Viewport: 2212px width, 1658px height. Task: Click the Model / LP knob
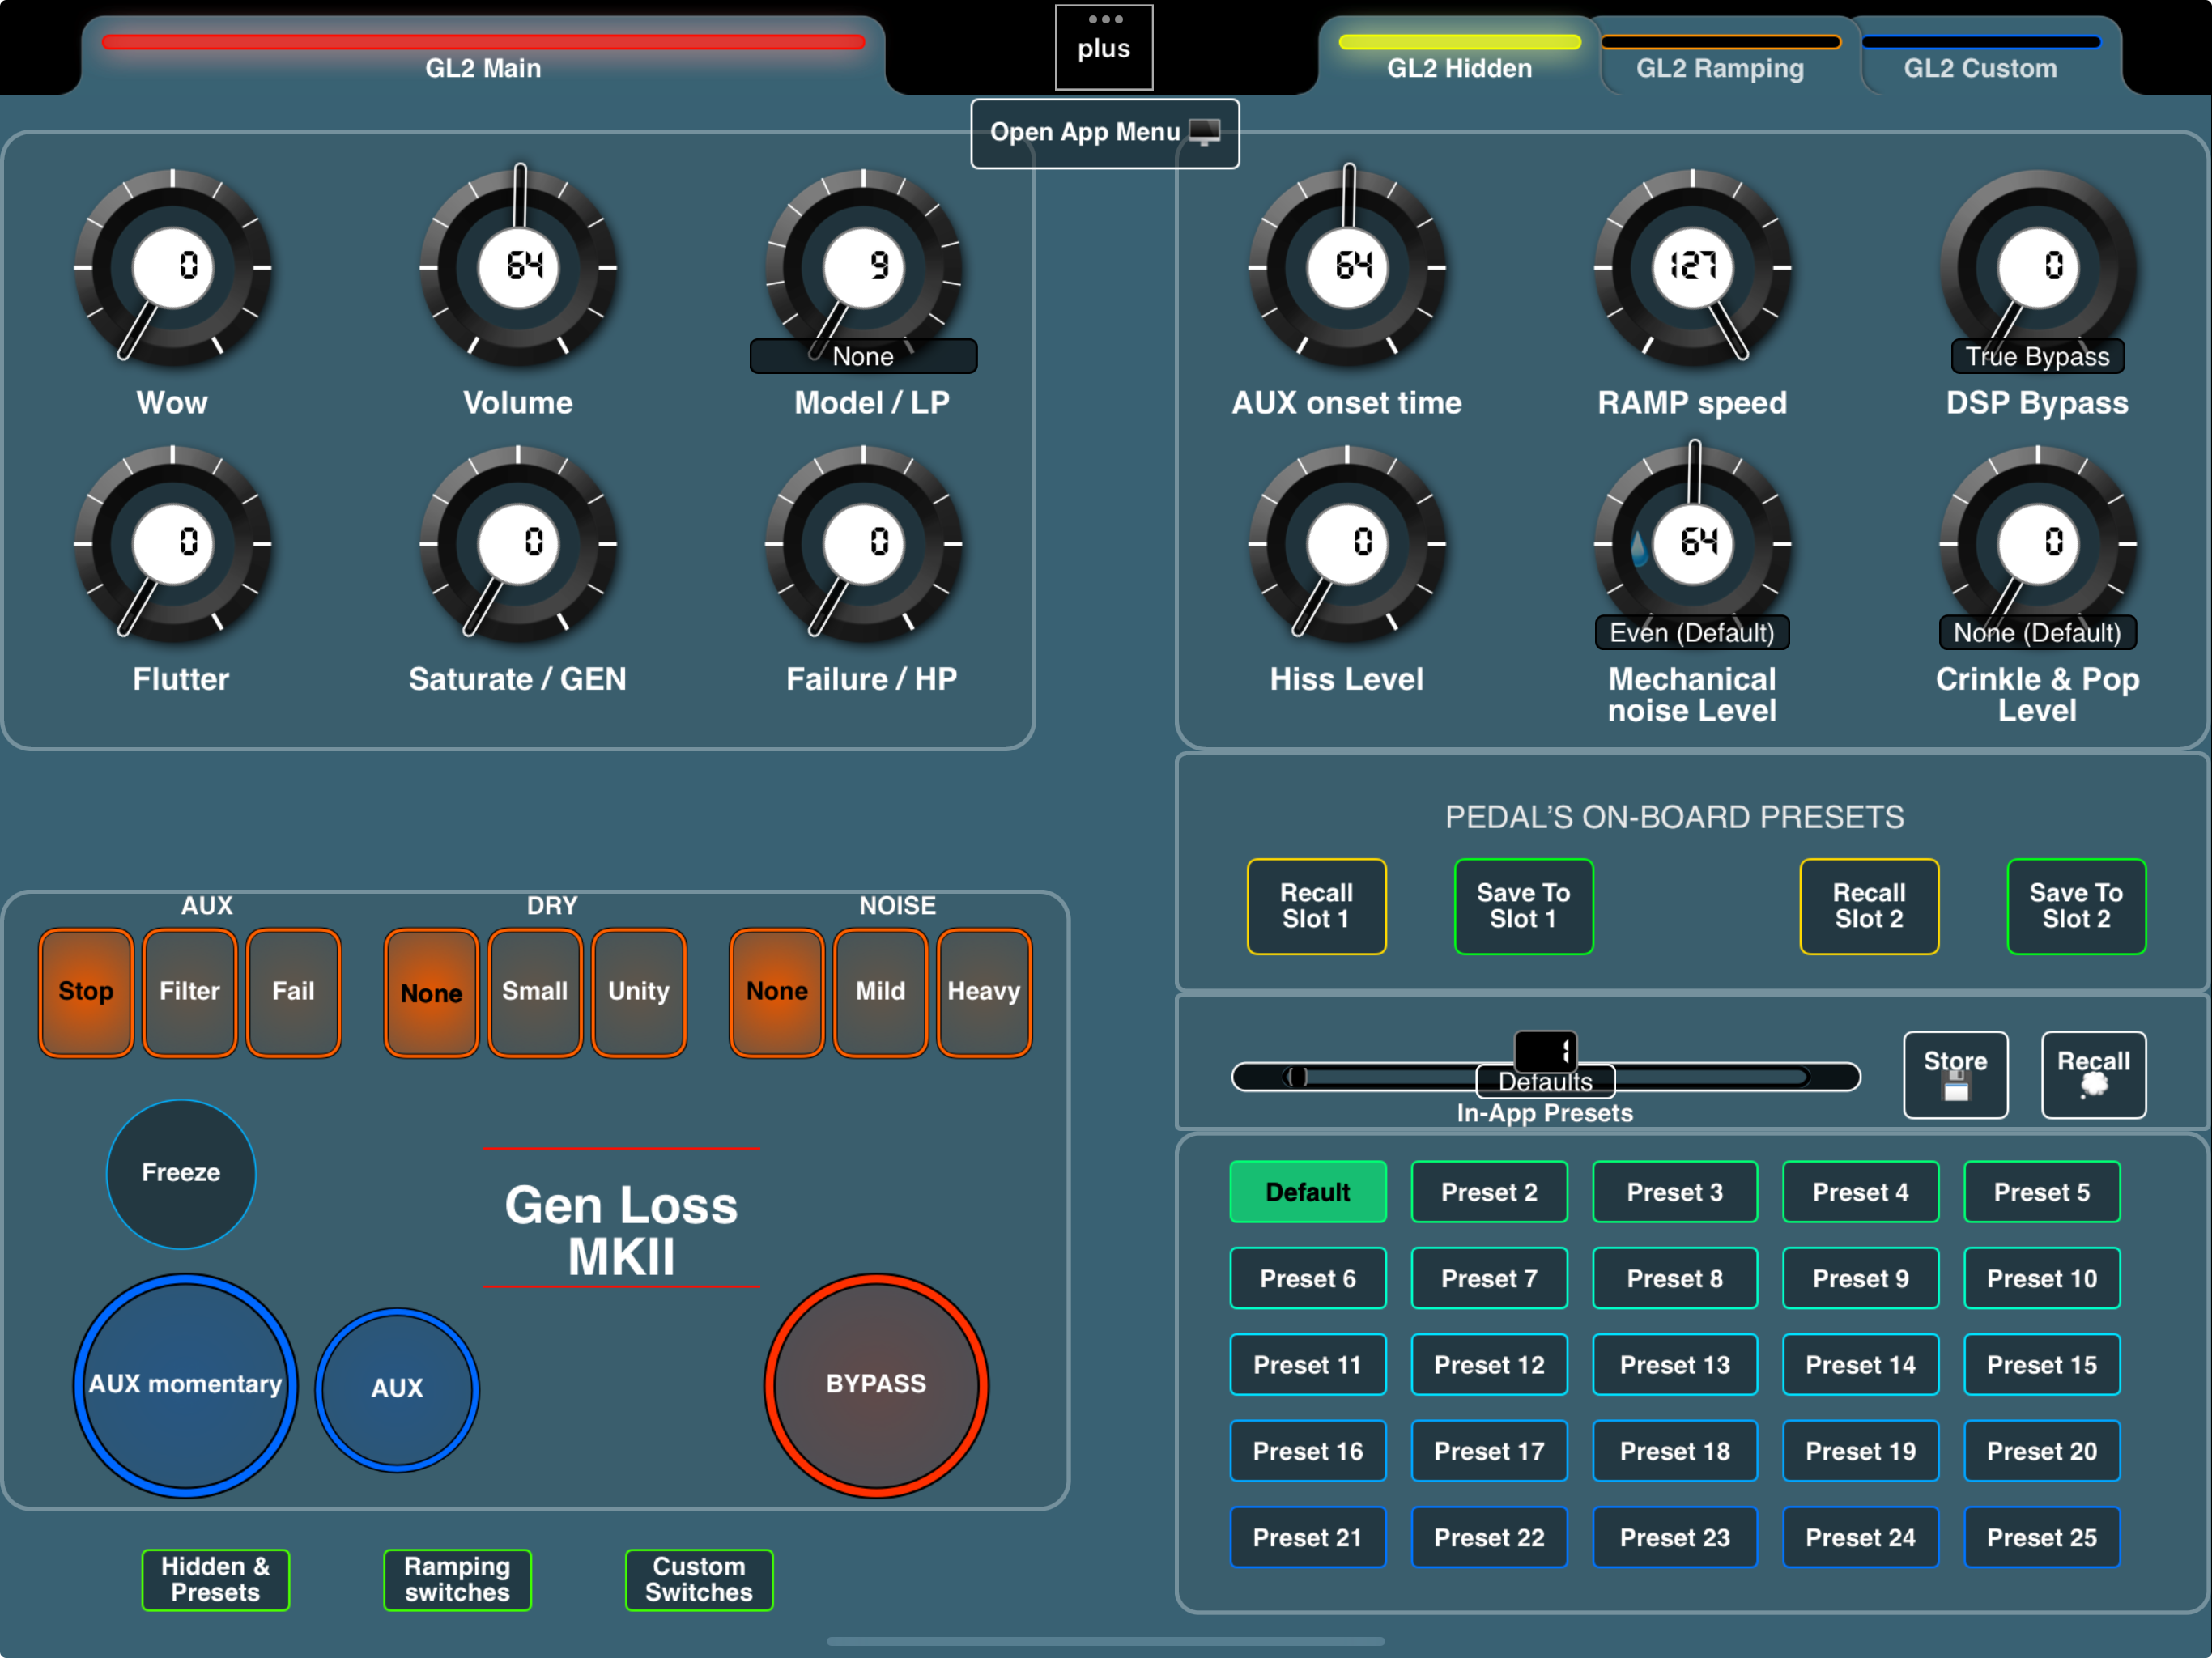pos(864,267)
